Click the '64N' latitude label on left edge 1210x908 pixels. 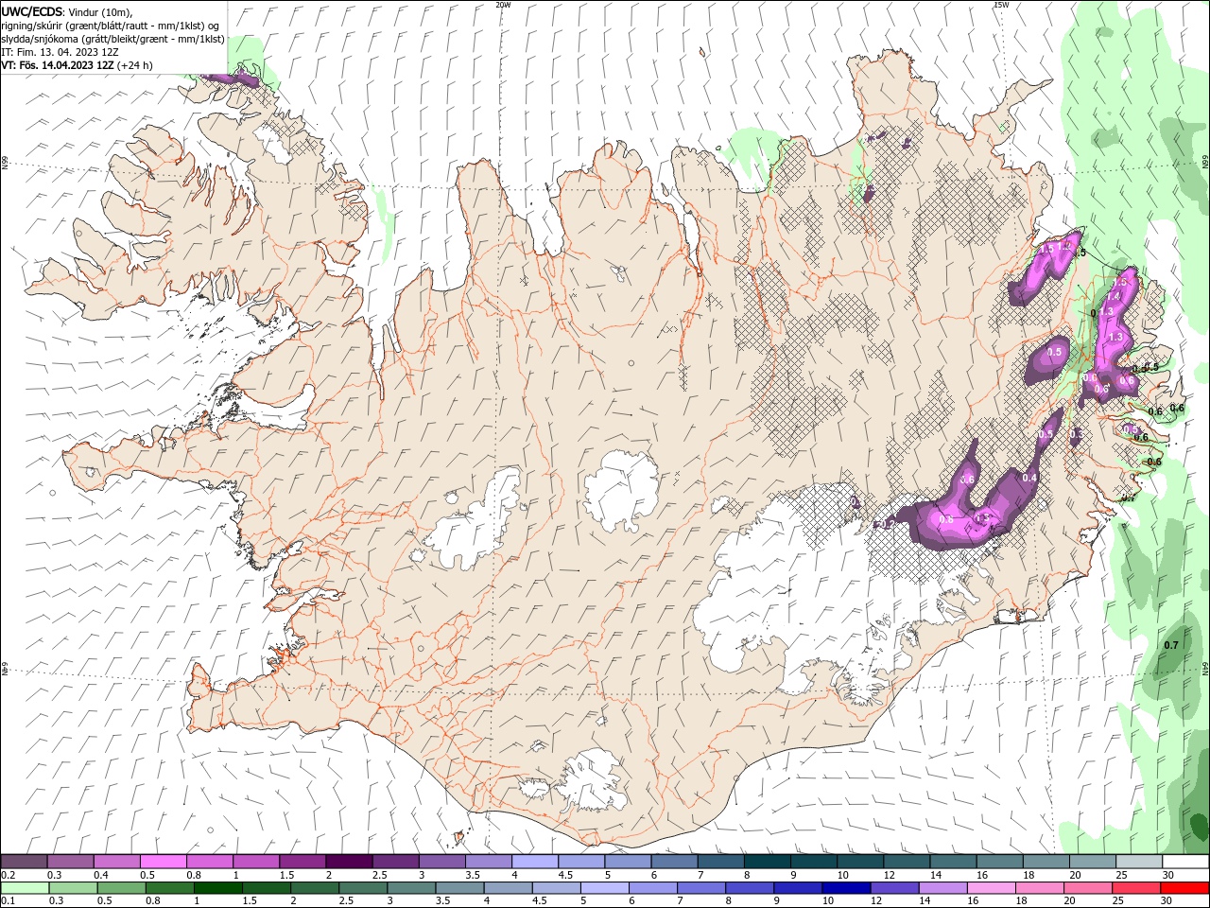point(5,669)
